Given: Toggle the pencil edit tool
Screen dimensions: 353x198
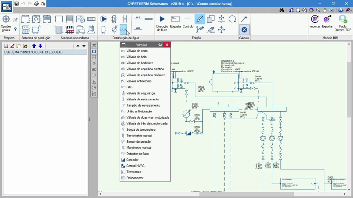Looking at the screenshot, I should [200, 19].
